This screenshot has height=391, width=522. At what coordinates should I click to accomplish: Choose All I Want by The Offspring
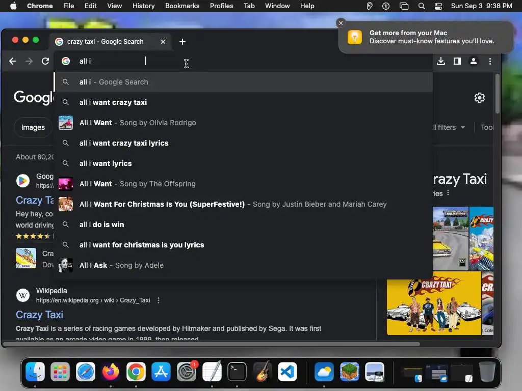[x=244, y=184]
